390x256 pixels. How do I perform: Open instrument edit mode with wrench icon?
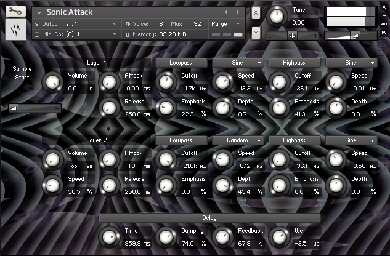[15, 12]
